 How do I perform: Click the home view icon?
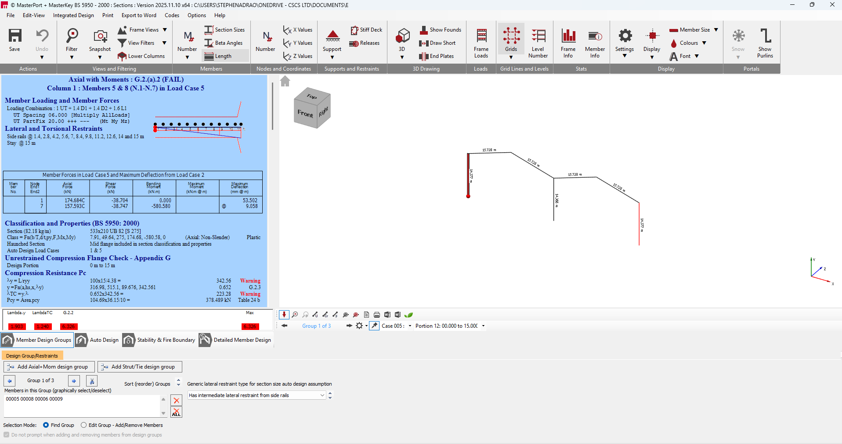pyautogui.click(x=285, y=81)
